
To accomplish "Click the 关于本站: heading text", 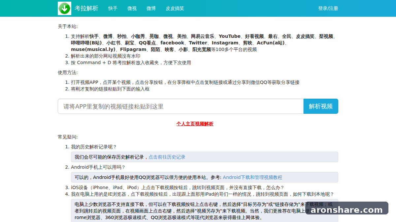I will [x=68, y=26].
